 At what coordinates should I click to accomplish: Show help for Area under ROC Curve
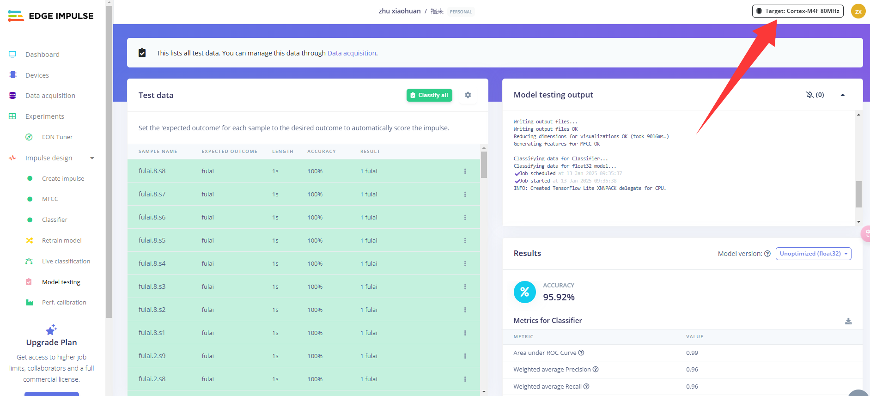[x=581, y=353]
